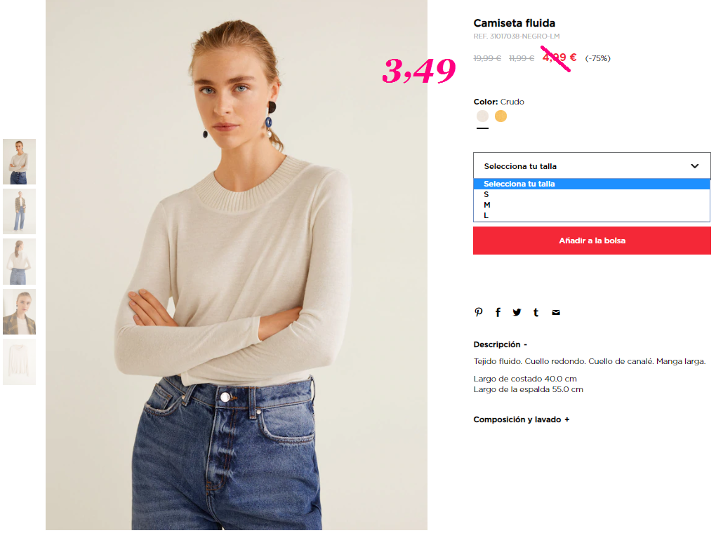716x533 pixels.
Task: Click 'Añadir a la bolsa' button
Action: tap(592, 241)
